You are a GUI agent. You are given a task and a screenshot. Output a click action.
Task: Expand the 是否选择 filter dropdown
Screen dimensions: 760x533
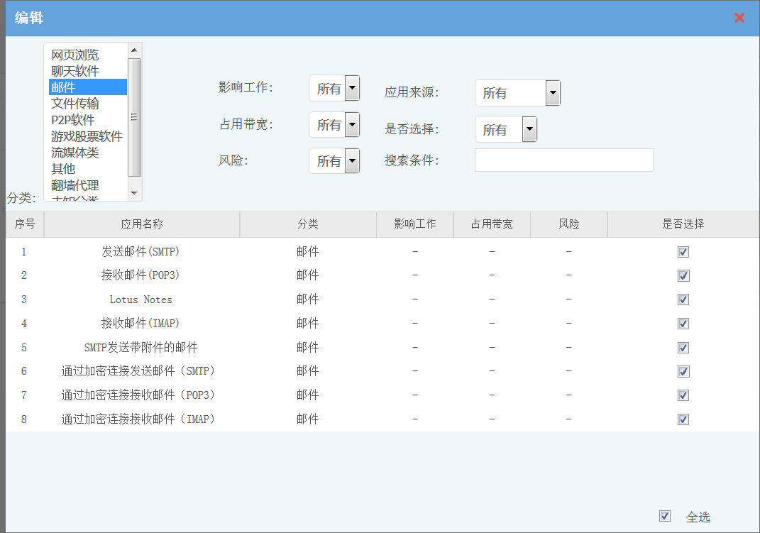[529, 130]
